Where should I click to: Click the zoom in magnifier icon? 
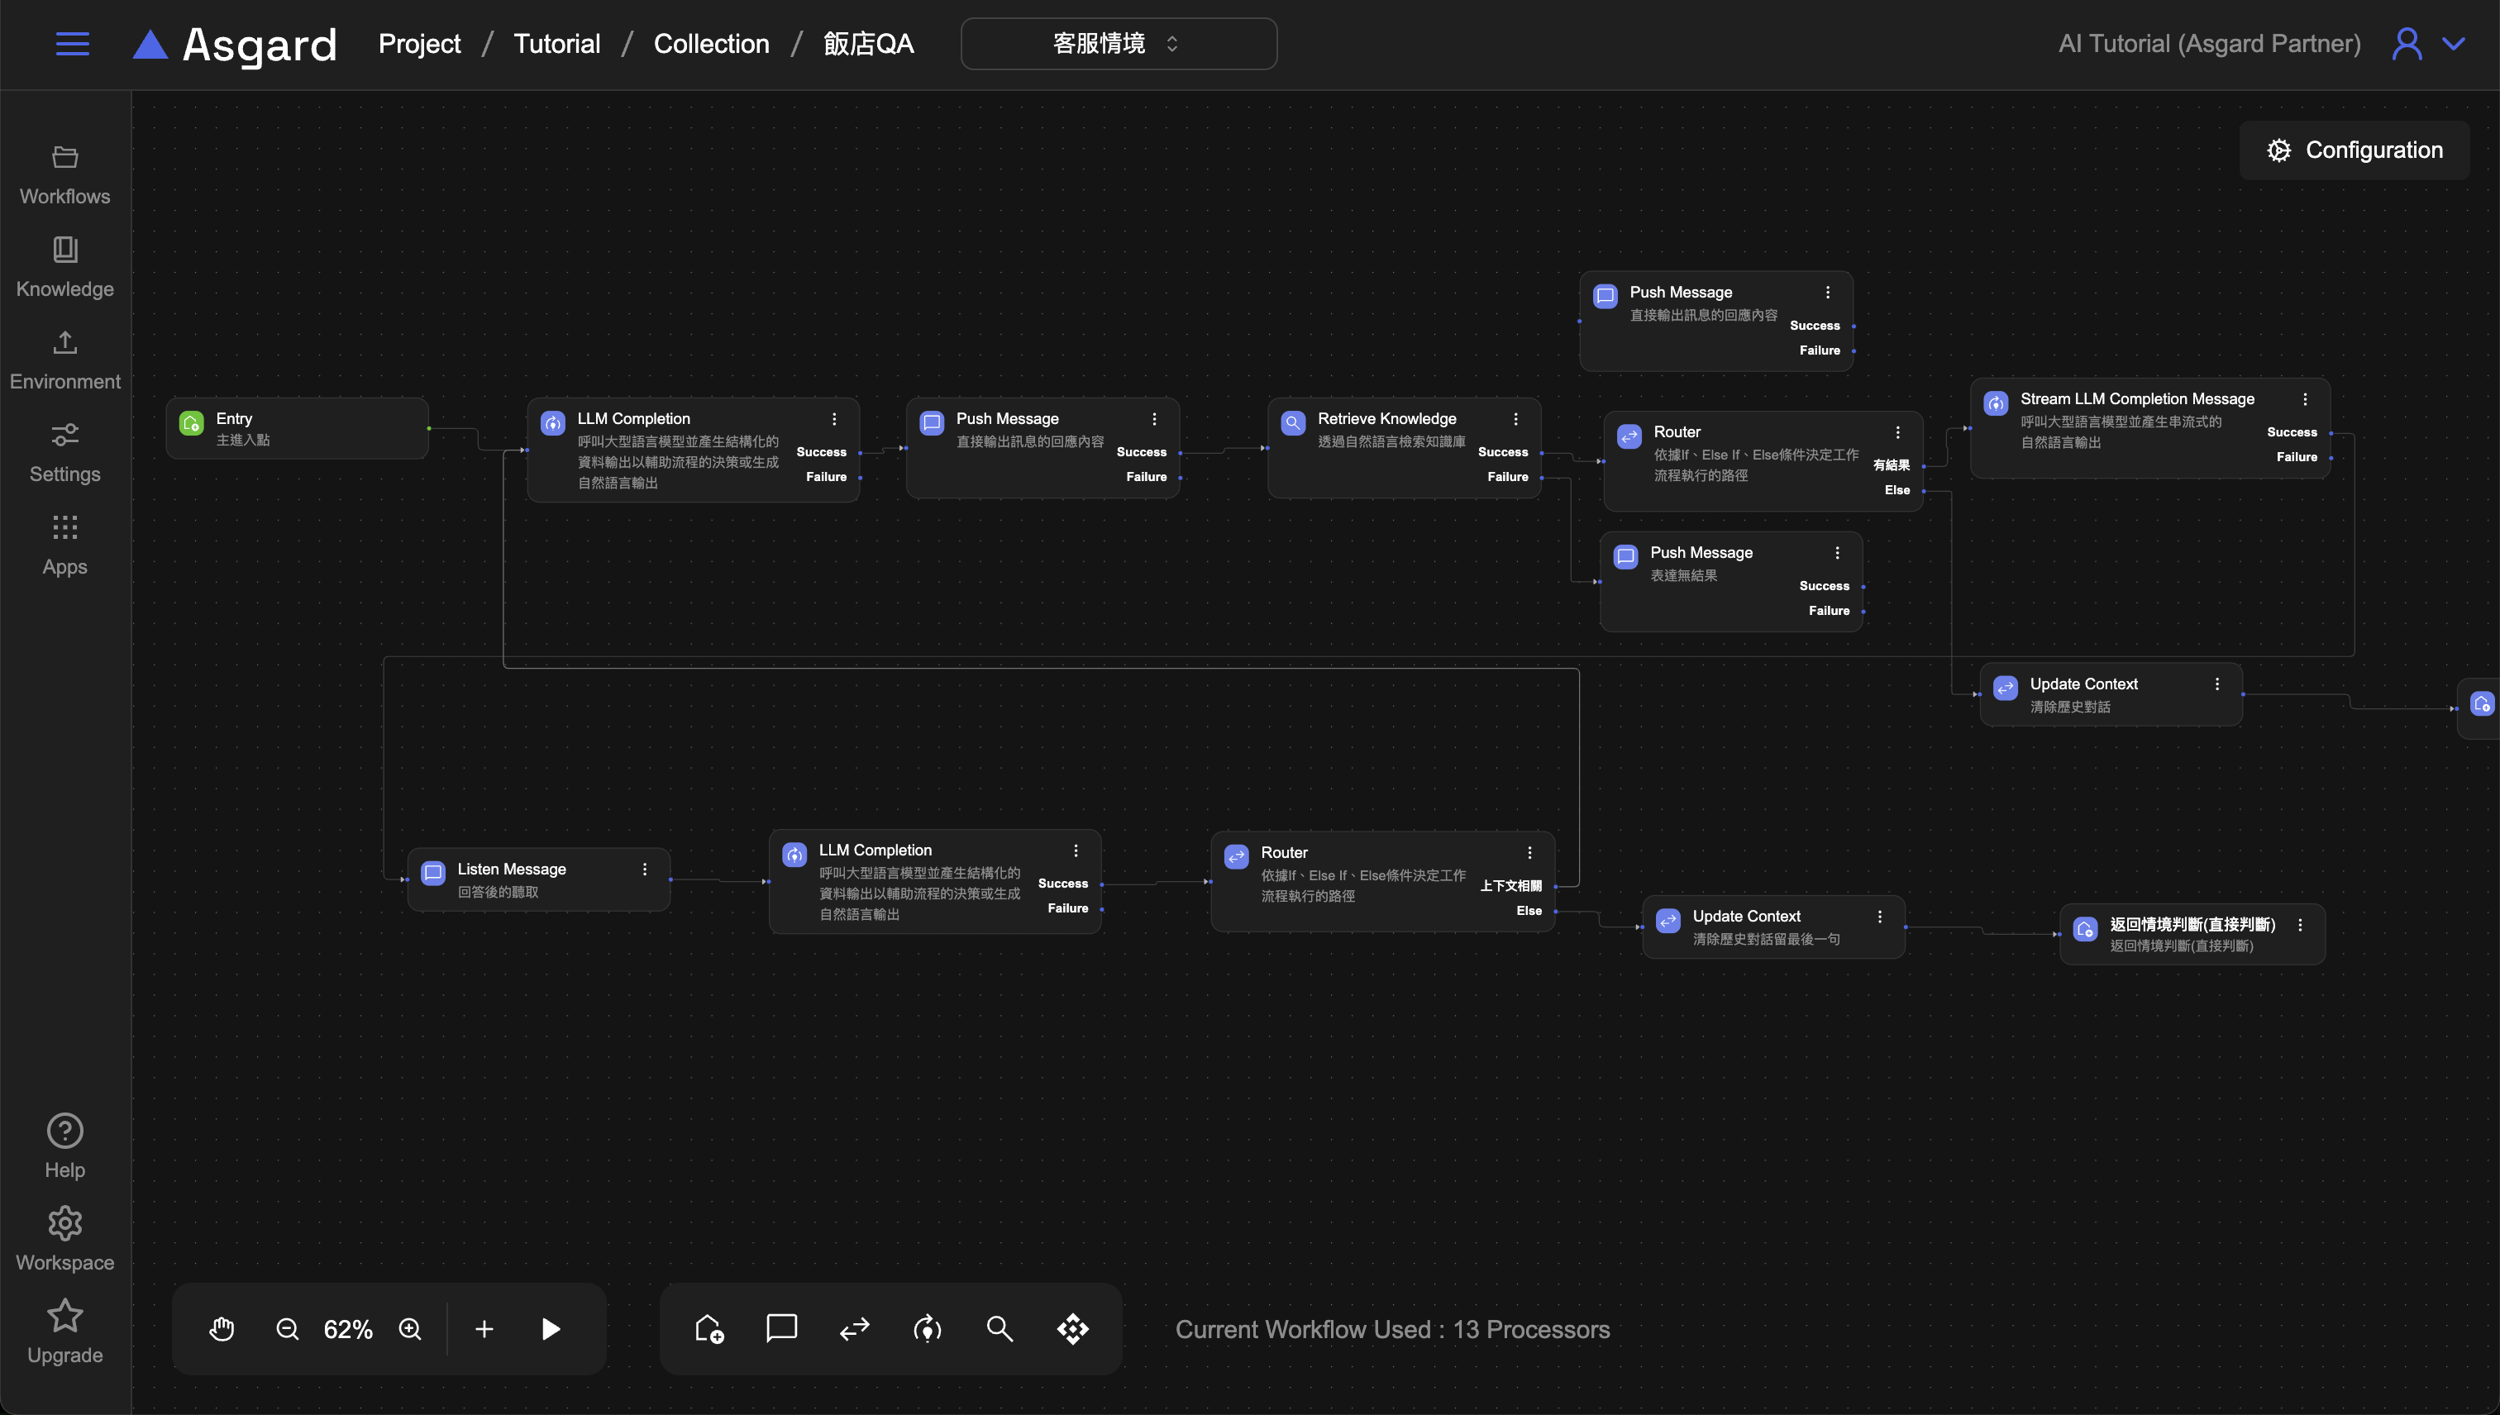[x=410, y=1328]
